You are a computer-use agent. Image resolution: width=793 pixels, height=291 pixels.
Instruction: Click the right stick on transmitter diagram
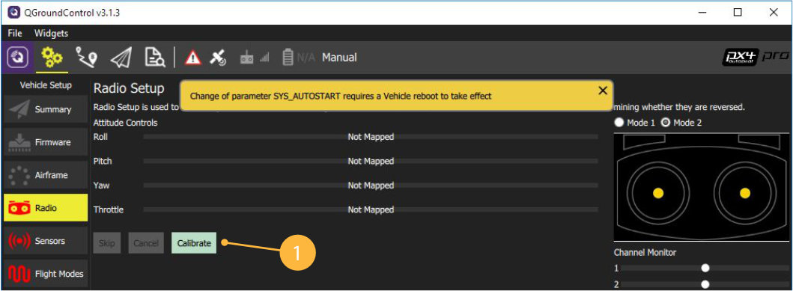point(744,193)
